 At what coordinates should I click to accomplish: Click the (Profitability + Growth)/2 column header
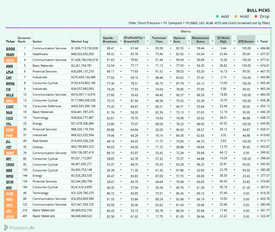tap(134, 40)
